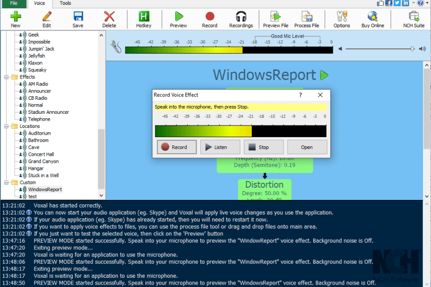This screenshot has height=287, width=431.
Task: Select the Stadium Announcer effect
Action: 48,112
